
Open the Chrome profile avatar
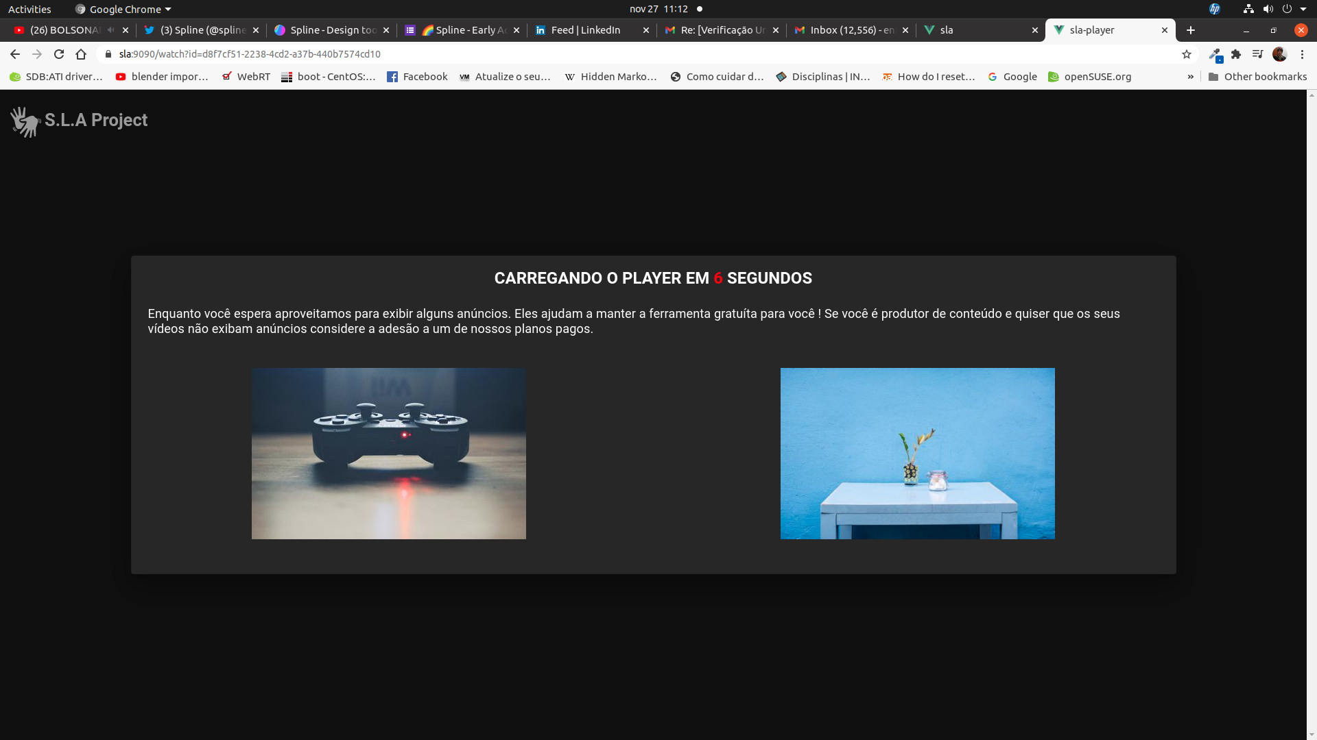1279,54
